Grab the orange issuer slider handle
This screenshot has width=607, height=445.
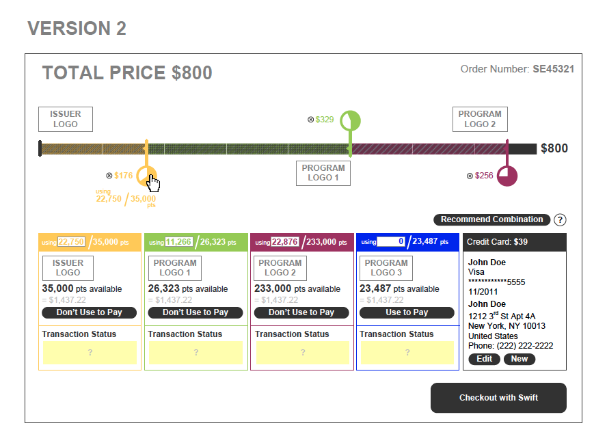[147, 176]
